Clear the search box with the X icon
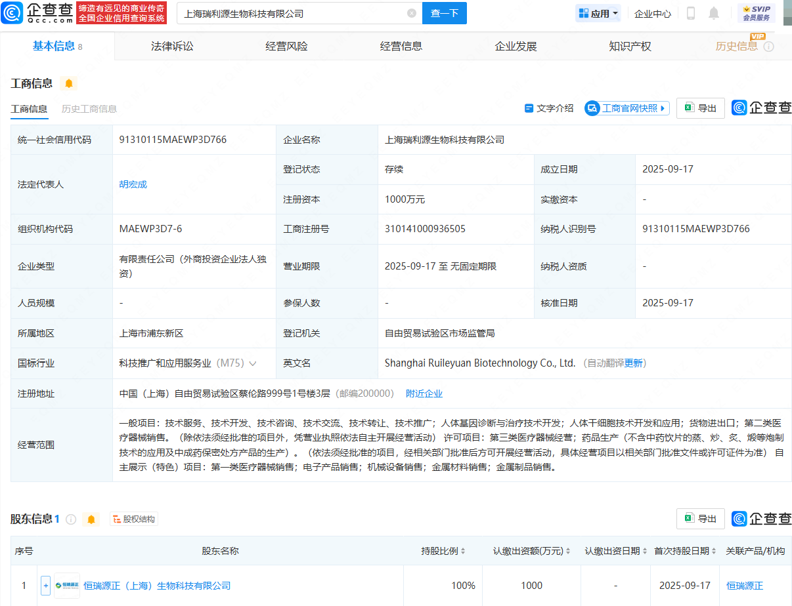792x606 pixels. 412,13
